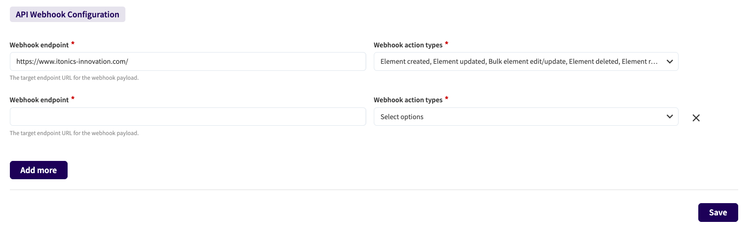
Task: Click the second 'Webhook action types' label
Action: [x=408, y=100]
